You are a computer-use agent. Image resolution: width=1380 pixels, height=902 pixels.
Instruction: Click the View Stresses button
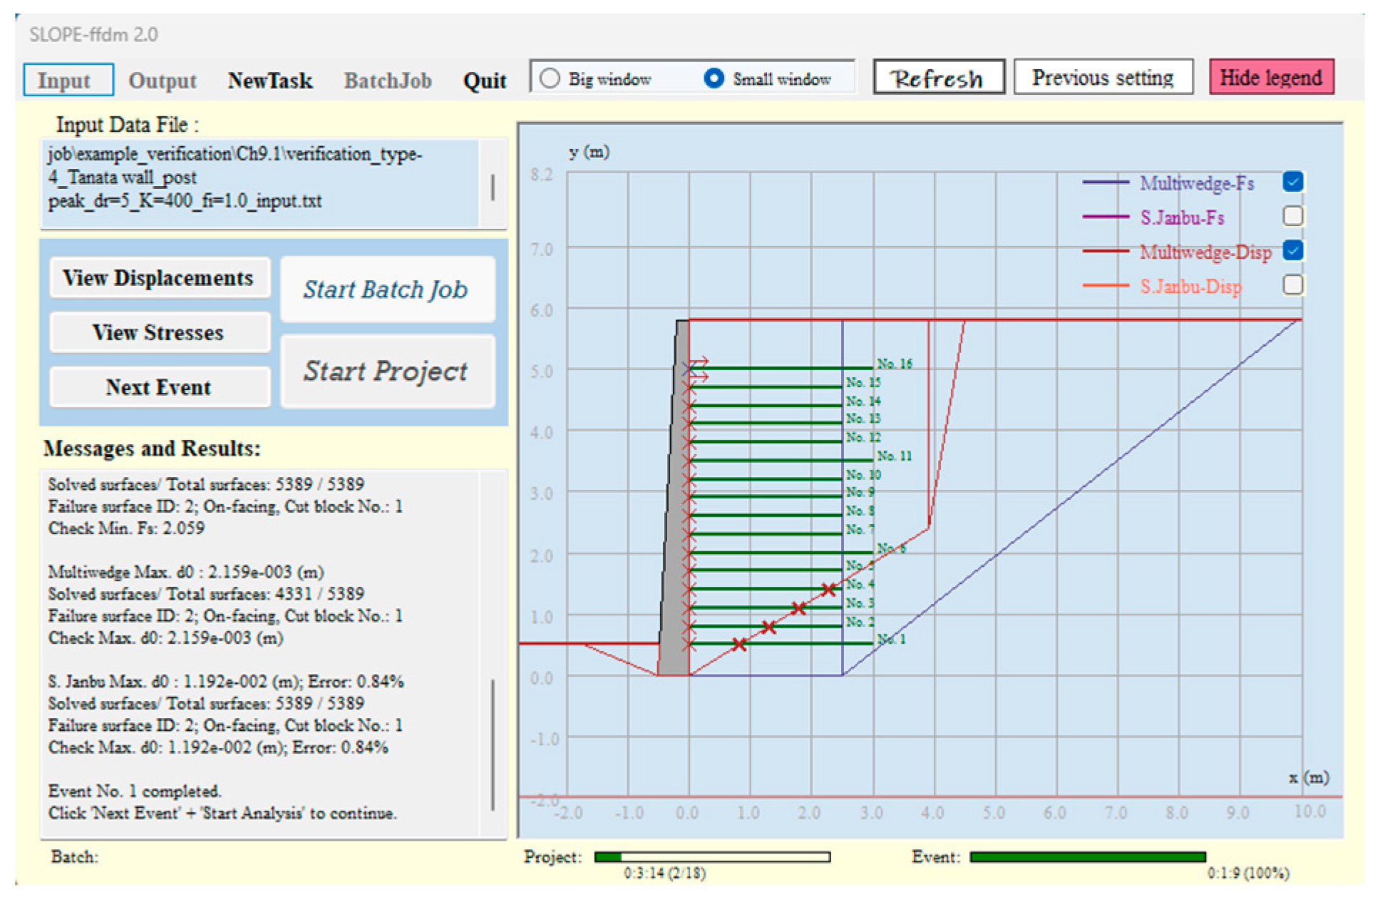[158, 332]
